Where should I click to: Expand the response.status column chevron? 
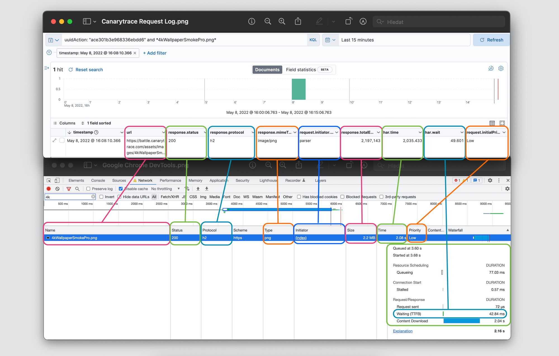(x=205, y=132)
